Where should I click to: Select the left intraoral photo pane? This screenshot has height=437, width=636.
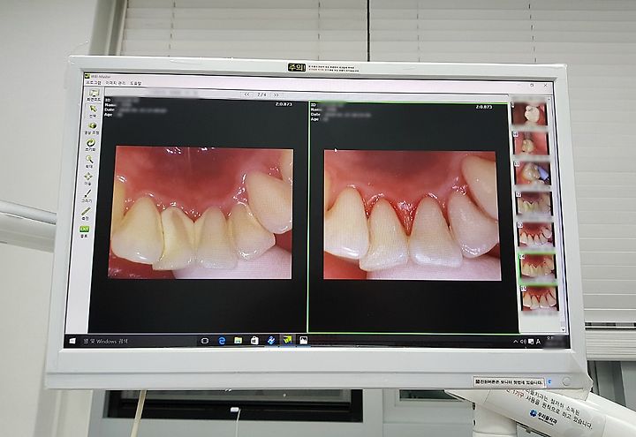coord(198,215)
